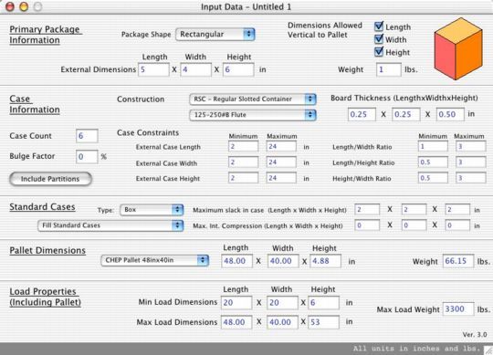Click External Case Width maximum field
This screenshot has height=355, width=493.
281,162
